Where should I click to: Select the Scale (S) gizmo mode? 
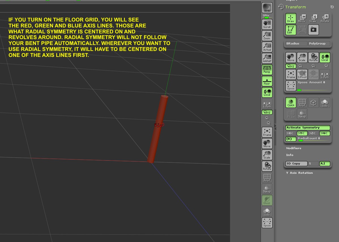pos(313,18)
